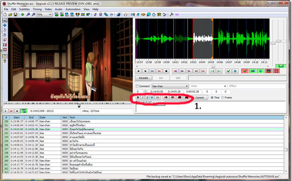Click the Style column header
The width and height of the screenshot is (292, 181).
pyautogui.click(x=50, y=117)
